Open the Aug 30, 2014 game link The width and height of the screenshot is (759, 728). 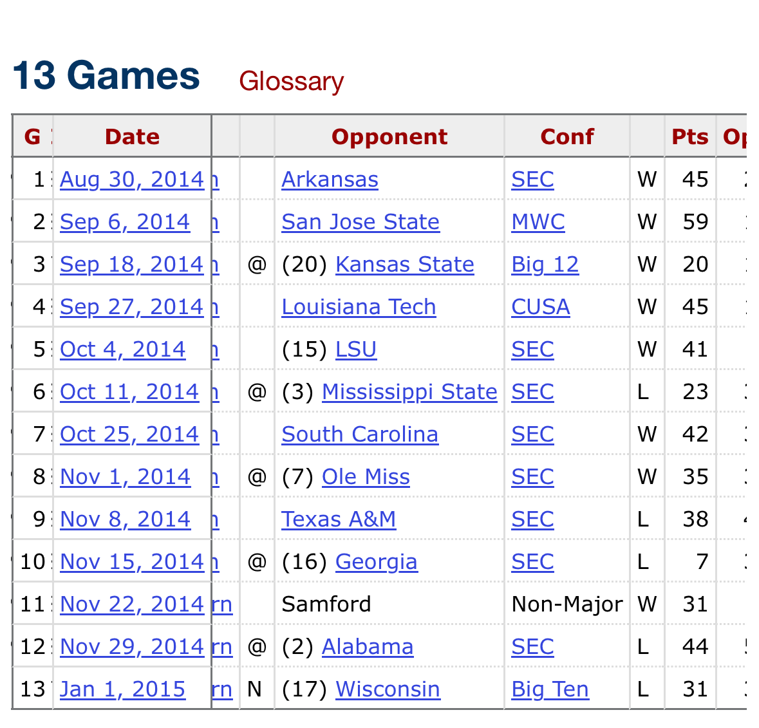pos(132,180)
